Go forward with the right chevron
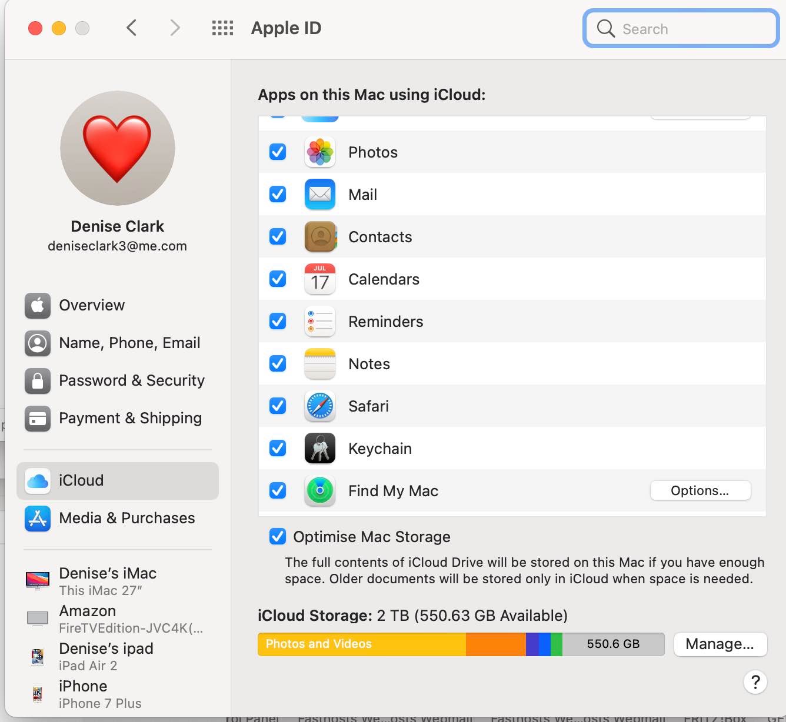Screen dimensions: 786x722 click(x=175, y=28)
